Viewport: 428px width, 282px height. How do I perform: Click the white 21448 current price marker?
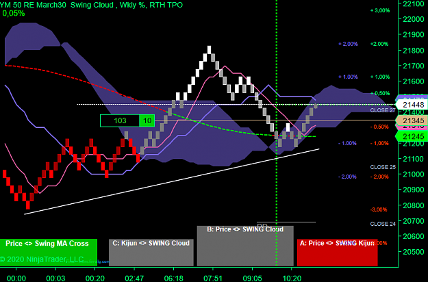coord(412,105)
